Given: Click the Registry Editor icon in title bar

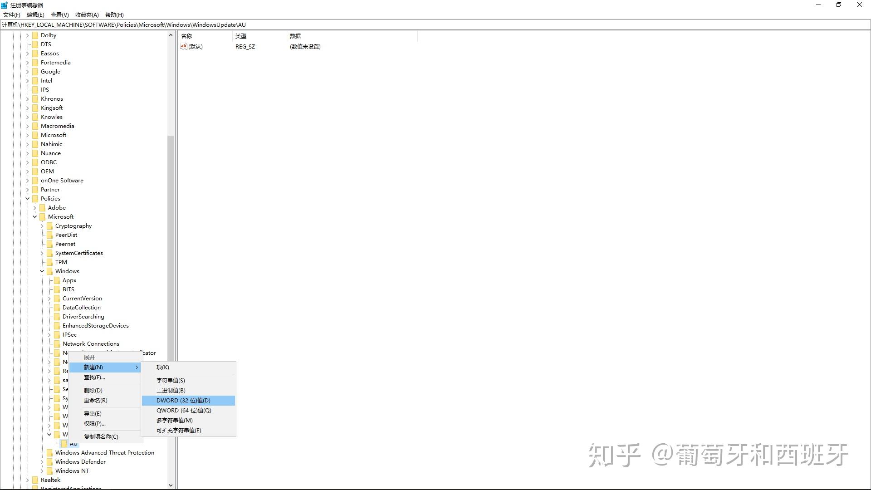Looking at the screenshot, I should [x=4, y=5].
